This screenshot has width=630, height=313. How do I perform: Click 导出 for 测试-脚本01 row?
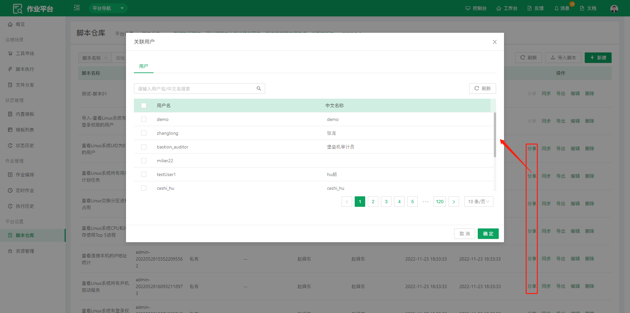tap(561, 93)
